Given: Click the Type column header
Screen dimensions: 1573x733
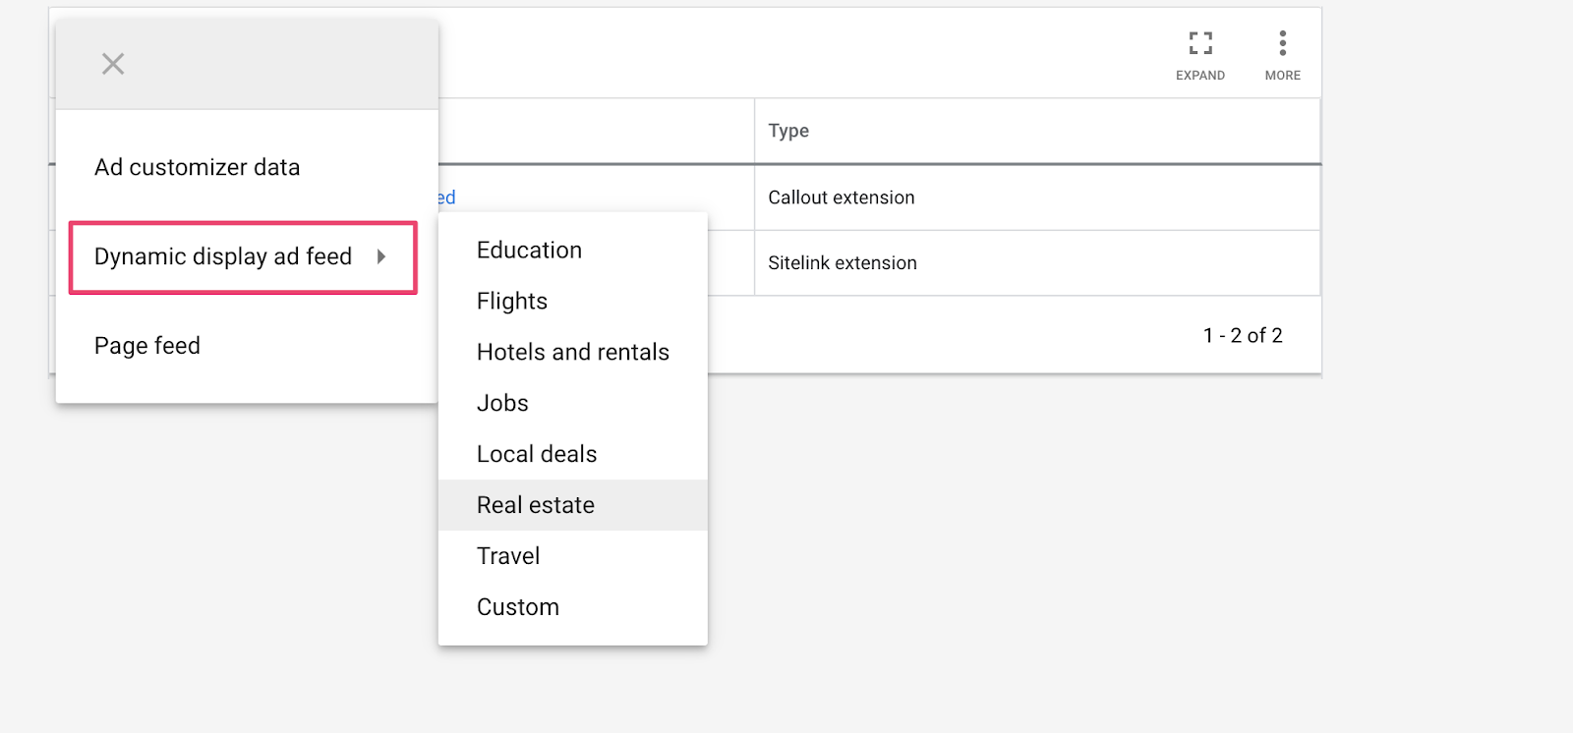Looking at the screenshot, I should pyautogui.click(x=788, y=131).
